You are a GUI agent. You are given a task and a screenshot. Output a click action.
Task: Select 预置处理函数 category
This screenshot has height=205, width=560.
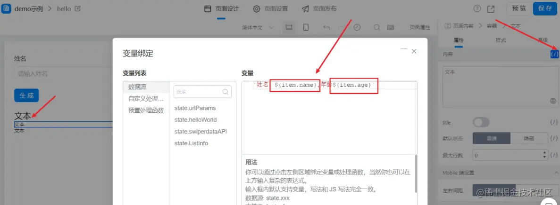146,110
